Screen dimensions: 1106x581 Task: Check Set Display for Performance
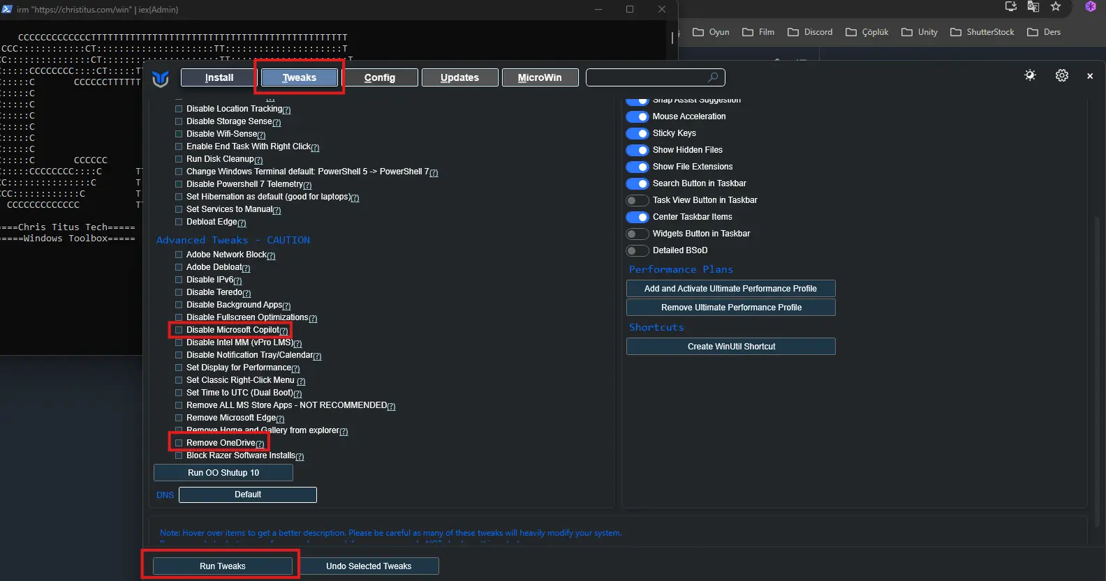(179, 368)
